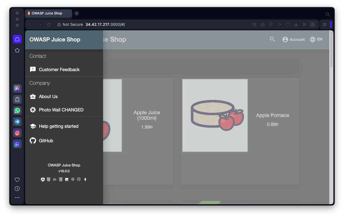This screenshot has width=344, height=217.
Task: Click the Angular logo icon
Action: click(x=43, y=179)
